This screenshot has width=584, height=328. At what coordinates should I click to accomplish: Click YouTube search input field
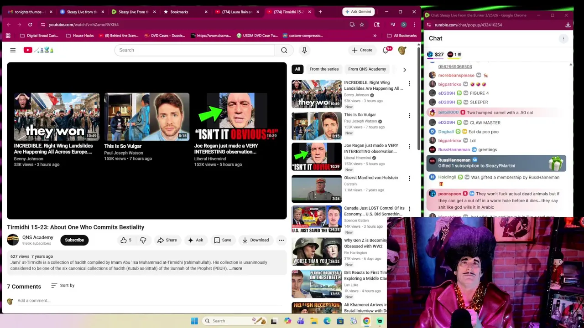coord(195,50)
